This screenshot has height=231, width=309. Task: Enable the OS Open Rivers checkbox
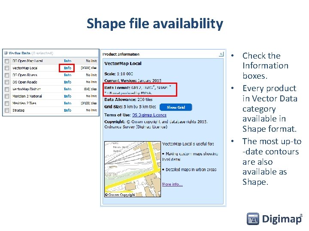click(7, 75)
